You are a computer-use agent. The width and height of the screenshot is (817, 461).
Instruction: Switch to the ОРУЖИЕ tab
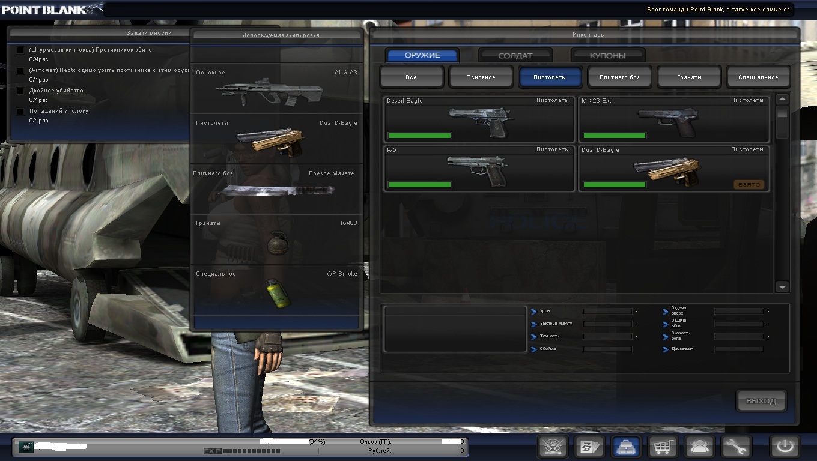coord(422,55)
